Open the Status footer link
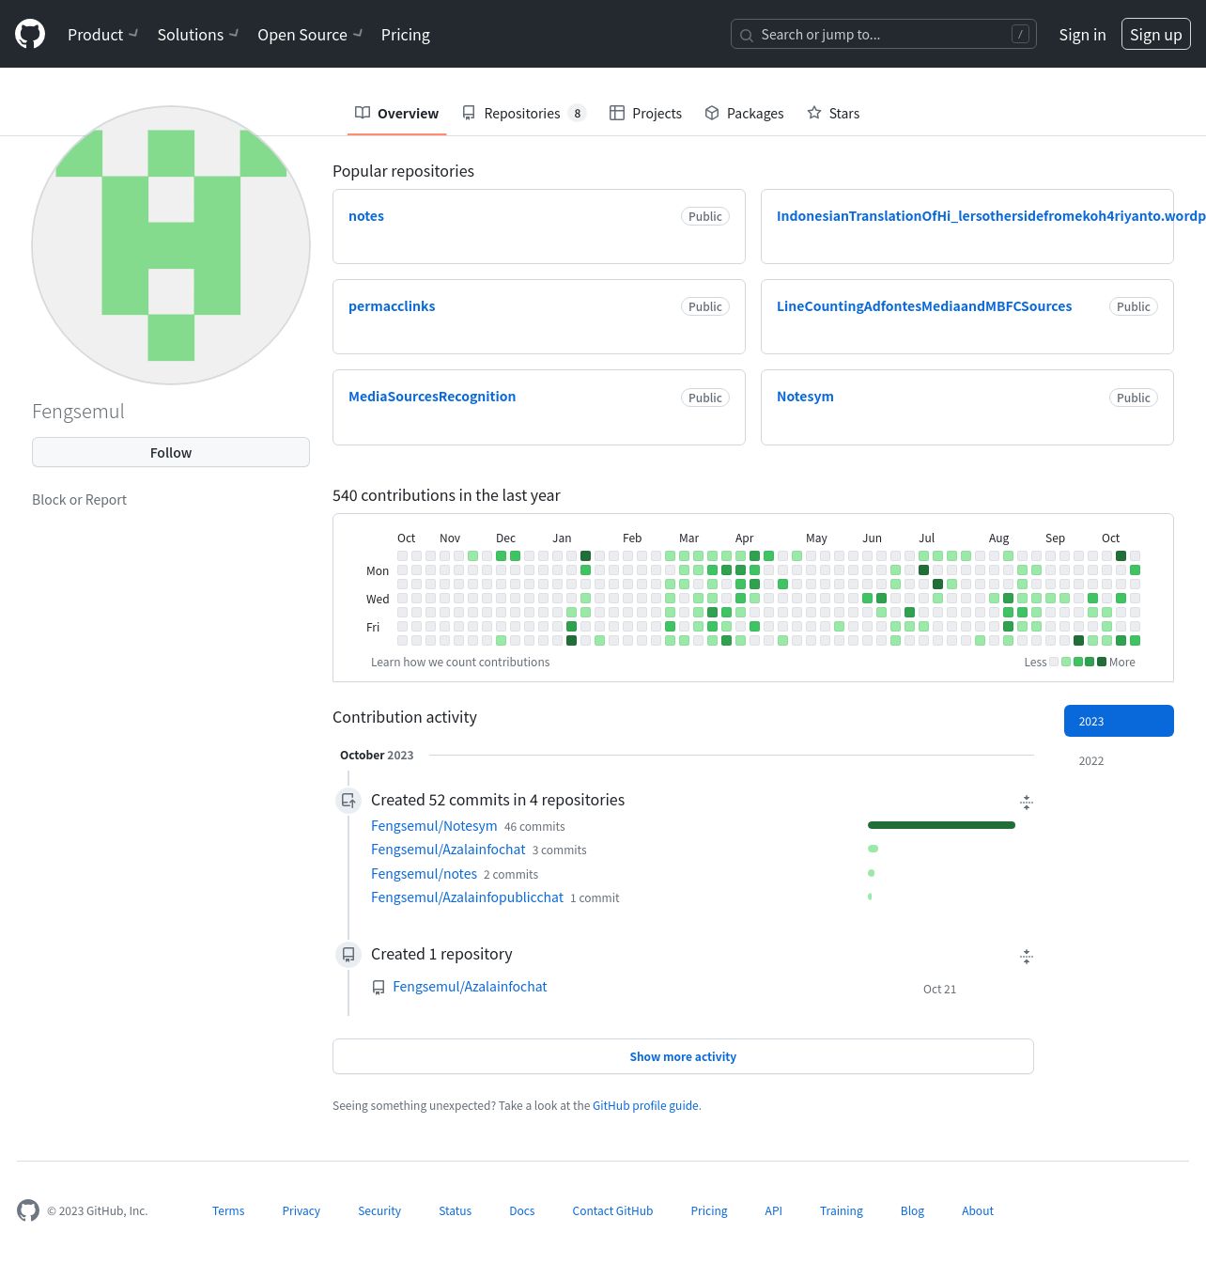Image resolution: width=1206 pixels, height=1264 pixels. [x=456, y=1211]
